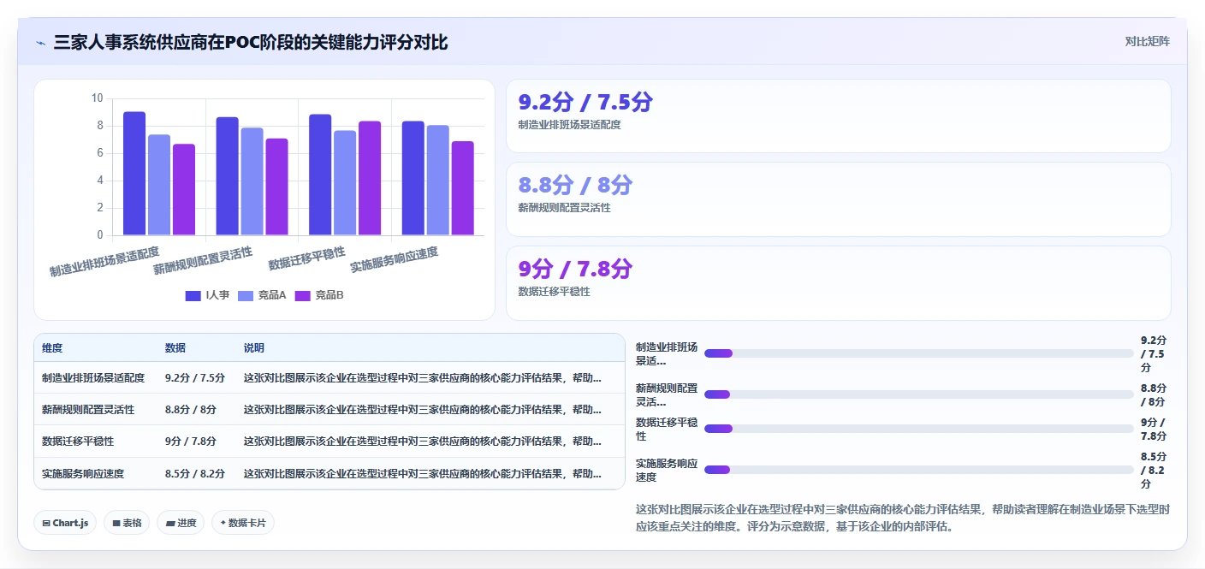Viewport: 1205px width, 569px height.
Task: Click the 8.5分 / 8.2分 table cell
Action: (x=195, y=473)
